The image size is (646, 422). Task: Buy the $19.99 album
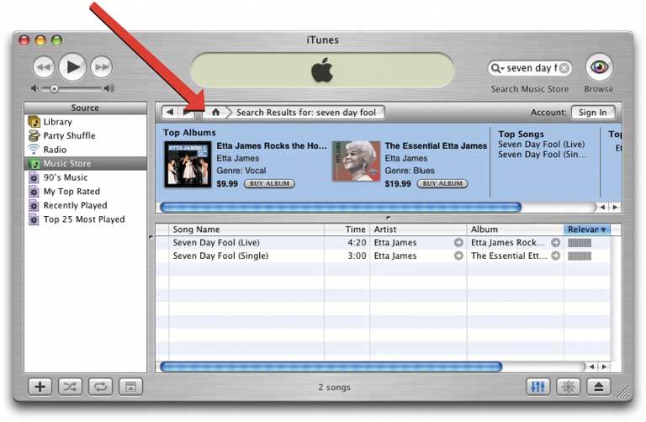tap(442, 183)
